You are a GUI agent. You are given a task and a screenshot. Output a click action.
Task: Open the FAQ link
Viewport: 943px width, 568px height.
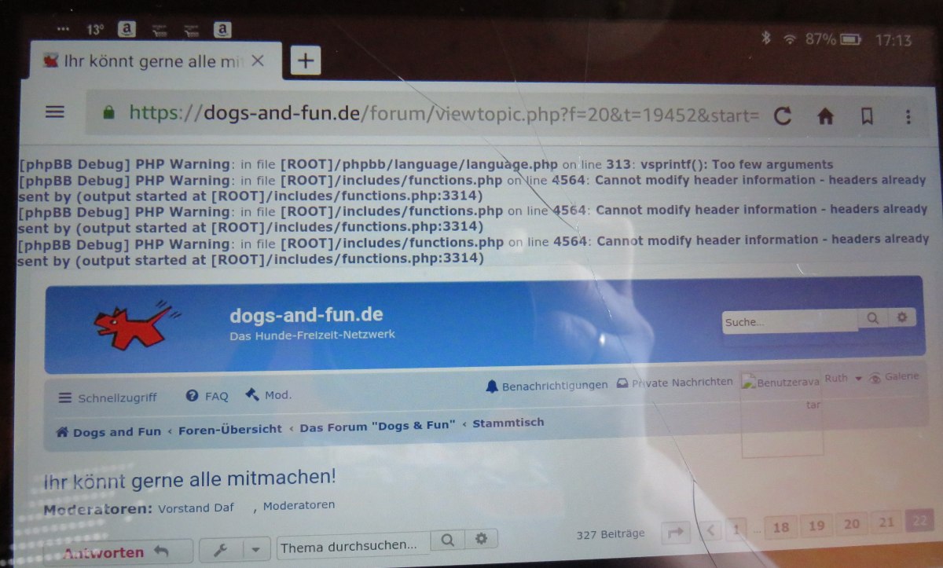208,396
